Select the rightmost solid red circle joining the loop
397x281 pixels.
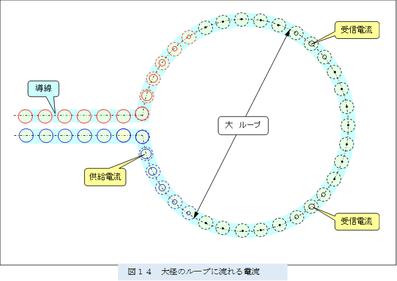coord(142,114)
